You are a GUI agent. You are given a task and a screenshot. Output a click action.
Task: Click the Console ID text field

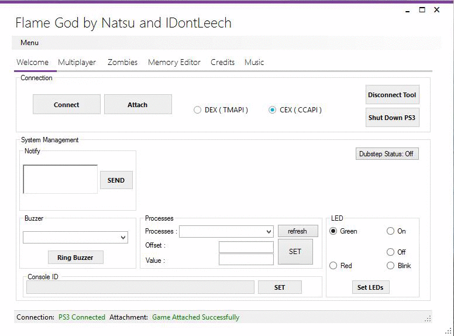point(140,287)
